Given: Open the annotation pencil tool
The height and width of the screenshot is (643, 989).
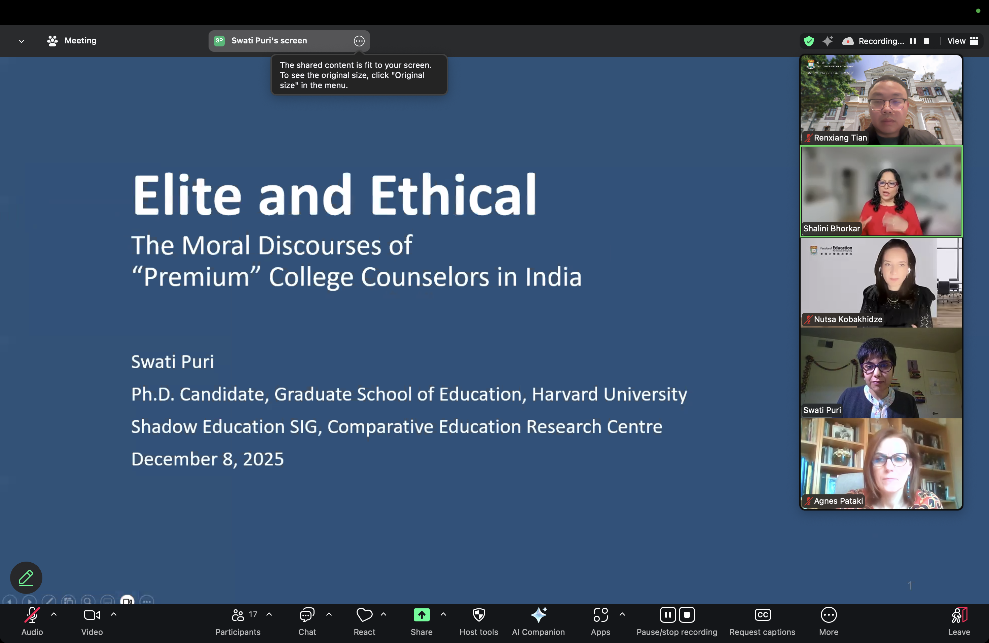Looking at the screenshot, I should (26, 577).
